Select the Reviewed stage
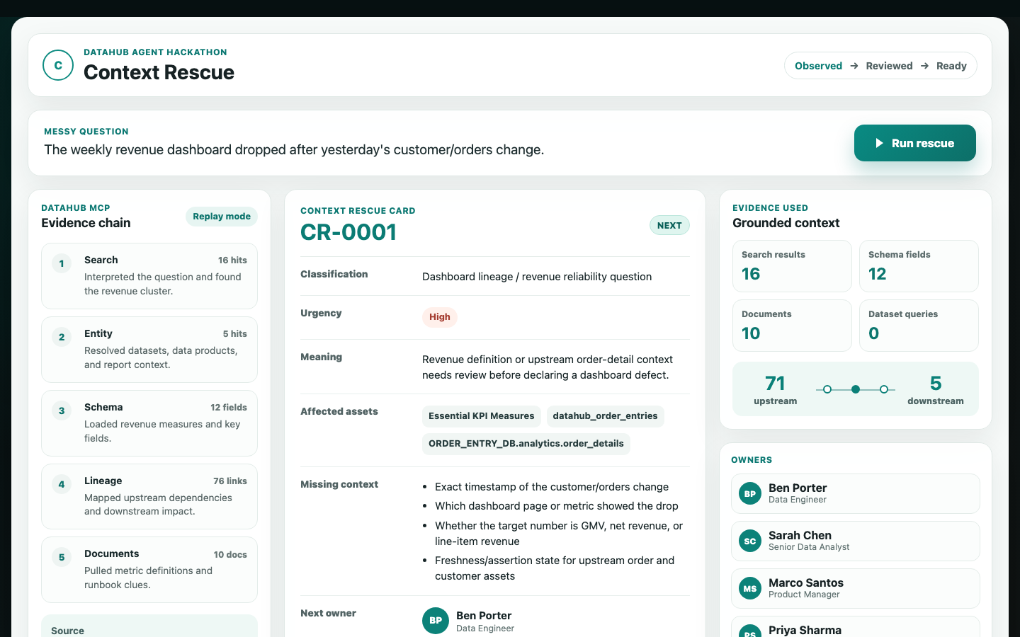This screenshot has height=637, width=1020. click(889, 66)
